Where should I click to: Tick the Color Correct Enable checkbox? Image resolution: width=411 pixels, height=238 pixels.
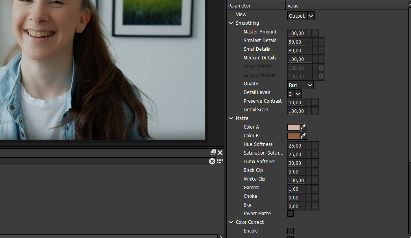coord(291,231)
